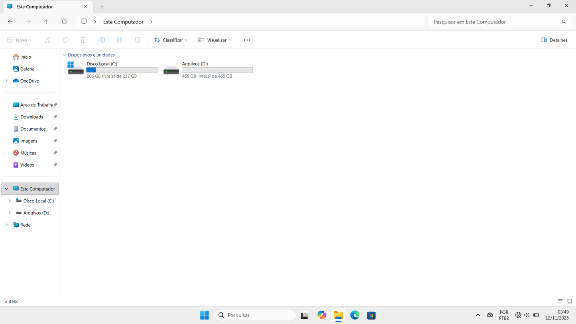The height and width of the screenshot is (324, 576).
Task: Select the Rename icon in the toolbar
Action: pos(102,40)
